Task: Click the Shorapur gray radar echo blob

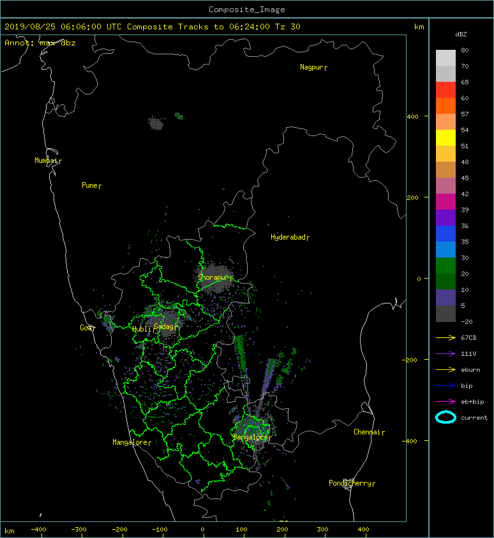Action: pyautogui.click(x=214, y=277)
